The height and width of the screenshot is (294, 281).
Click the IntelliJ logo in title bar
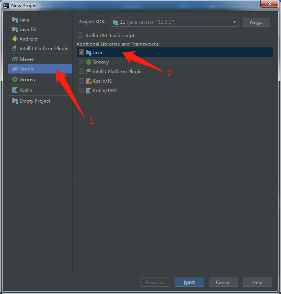[x=6, y=6]
